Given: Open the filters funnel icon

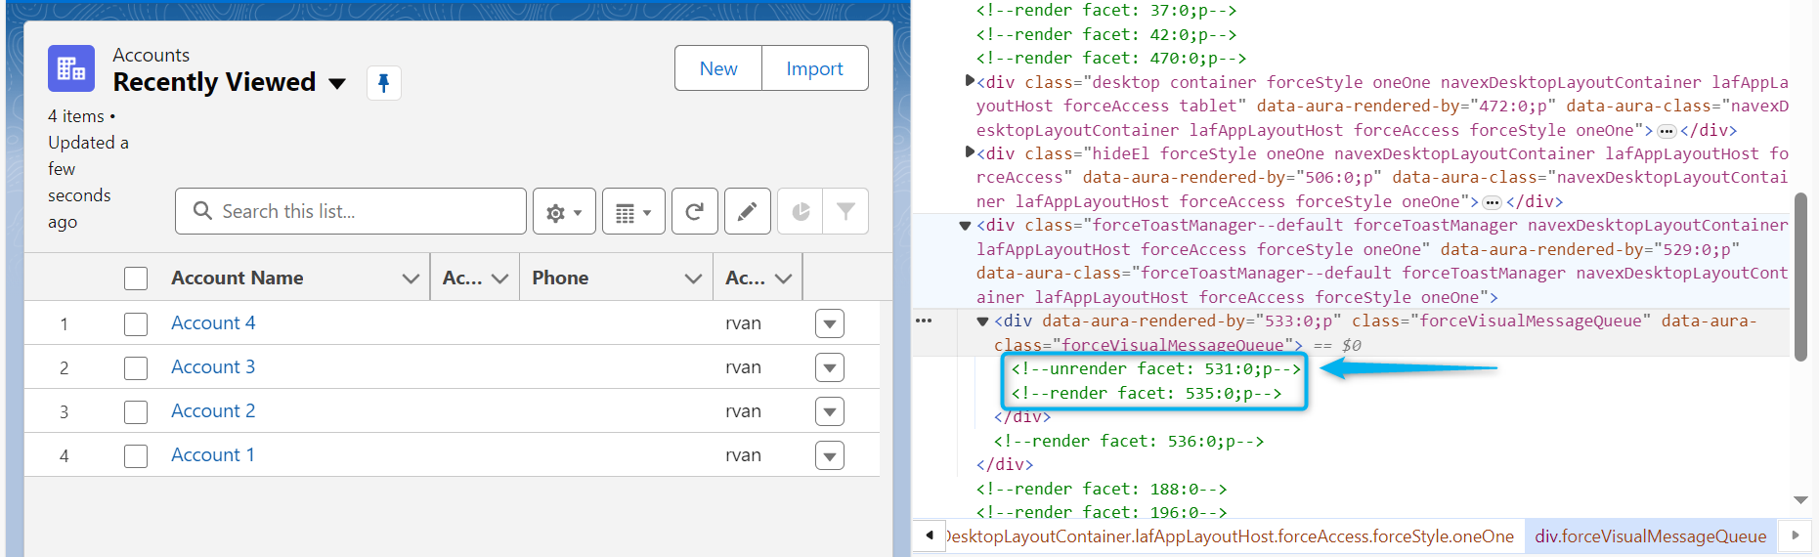Looking at the screenshot, I should (845, 212).
